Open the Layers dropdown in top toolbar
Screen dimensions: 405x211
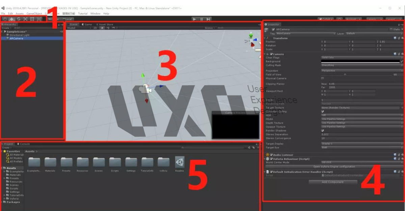[375, 19]
